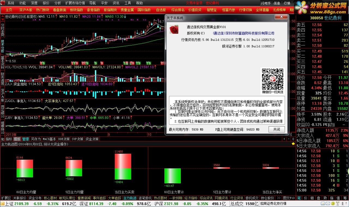Viewport: 349px width, 207px height.
Task: Click the 信息 button in the title bar
Action: pos(277,3)
